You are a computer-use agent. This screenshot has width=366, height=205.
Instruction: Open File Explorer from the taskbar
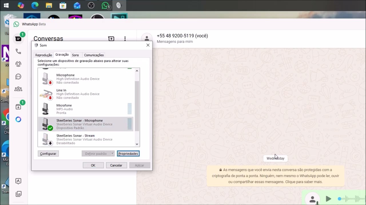click(49, 5)
